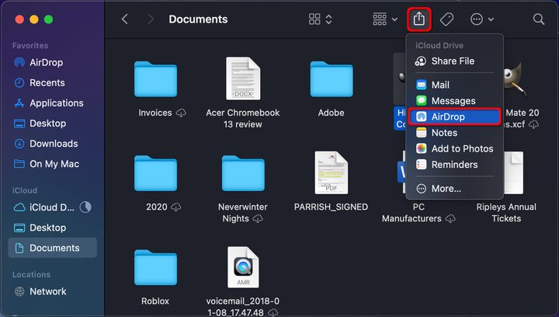Select Notes in the share menu
Screen dimensions: 559x317
[454, 133]
